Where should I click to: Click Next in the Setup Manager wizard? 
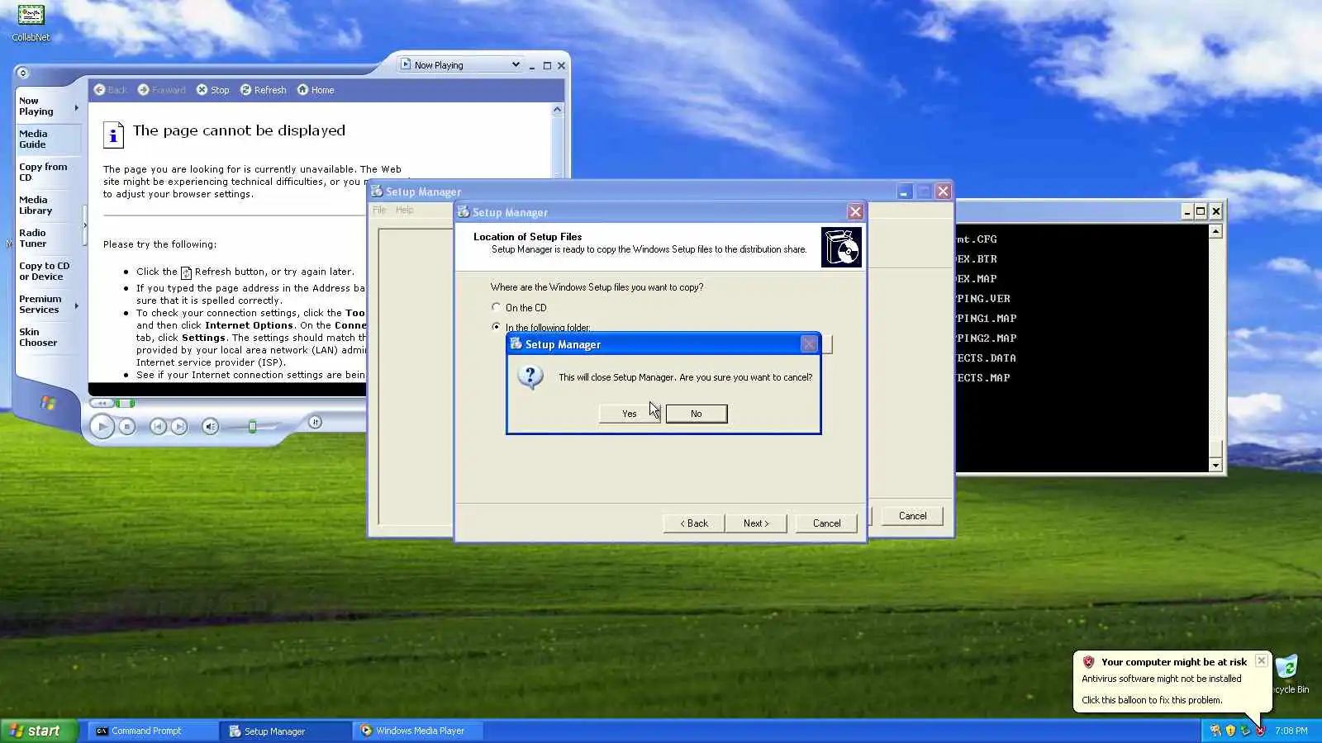point(756,523)
